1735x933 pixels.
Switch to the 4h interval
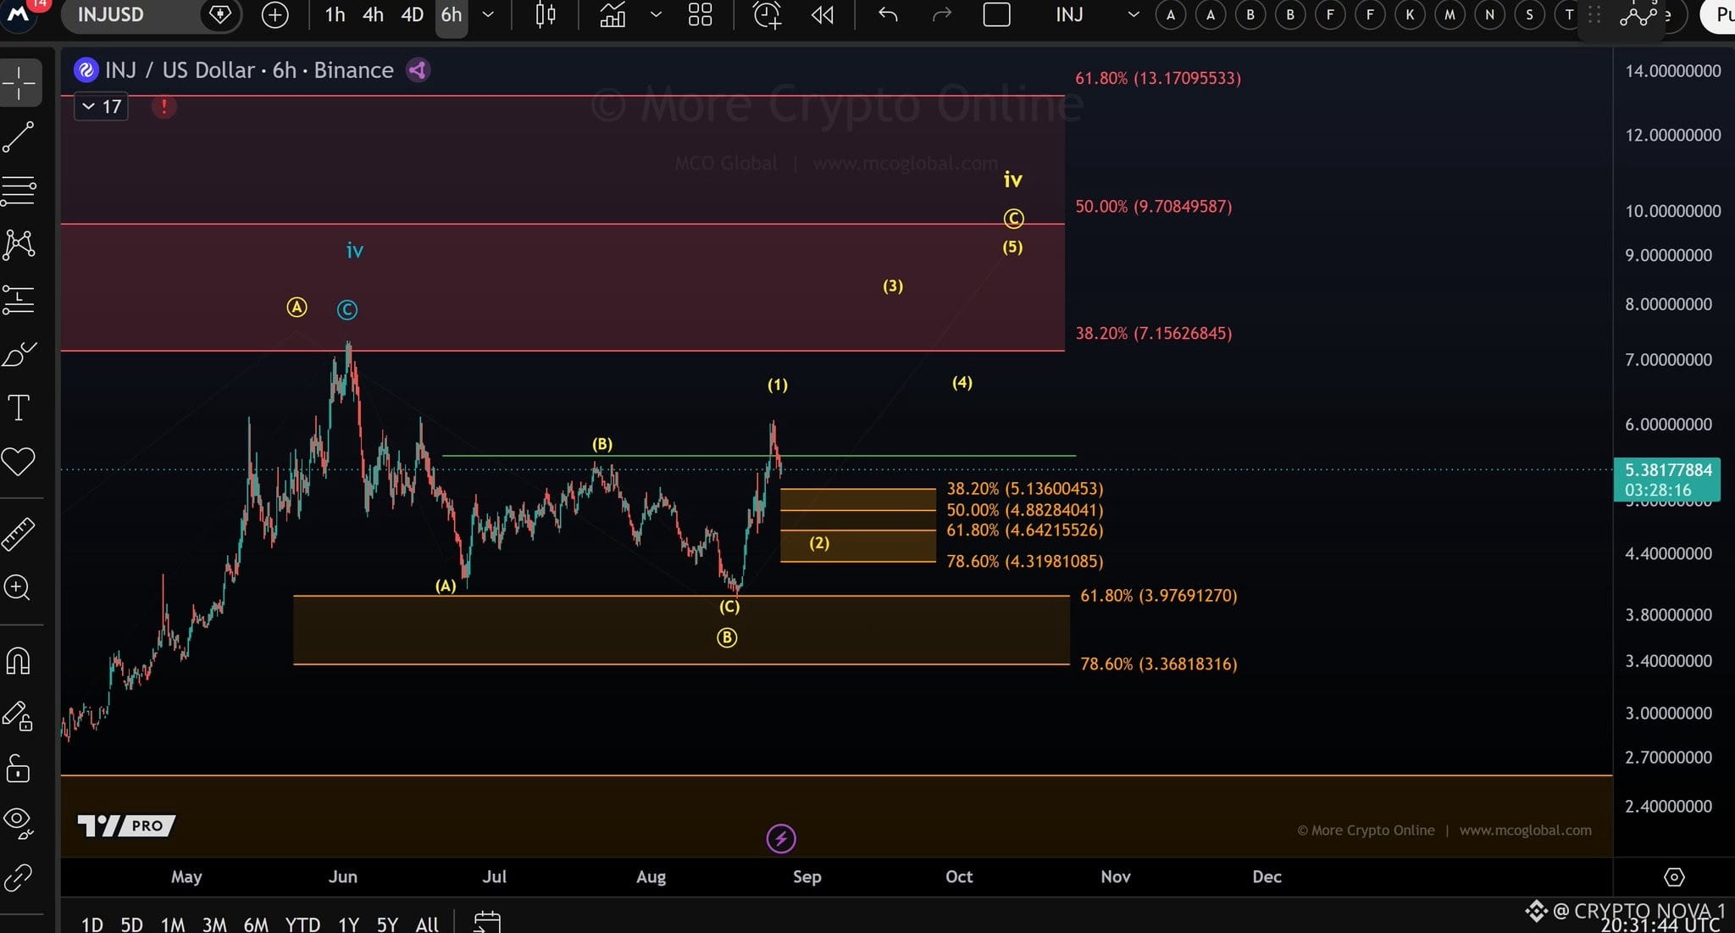[373, 14]
